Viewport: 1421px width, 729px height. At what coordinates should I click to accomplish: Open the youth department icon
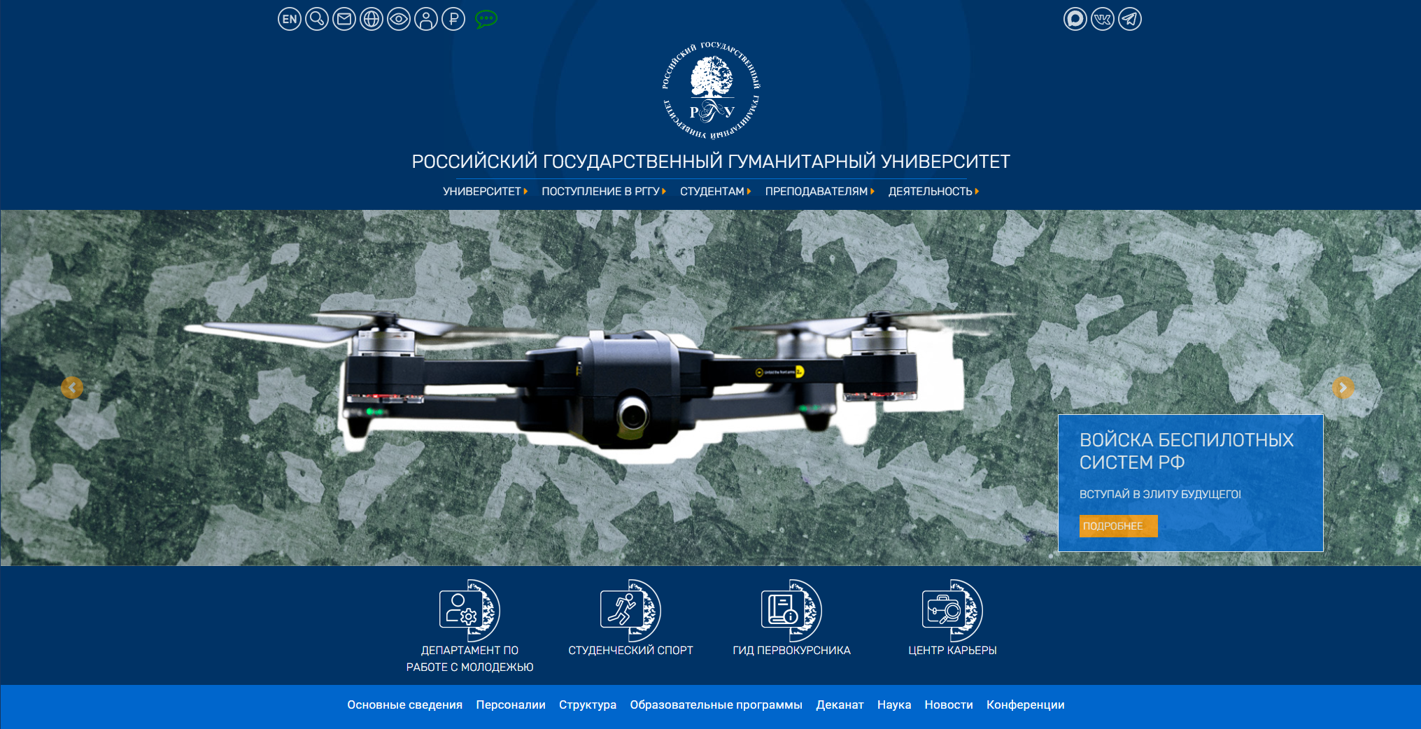point(469,610)
